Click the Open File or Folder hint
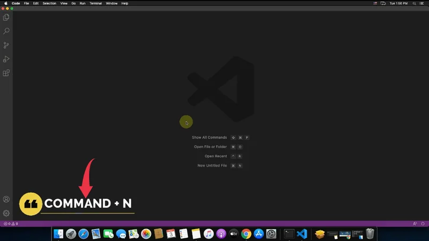 click(x=210, y=147)
